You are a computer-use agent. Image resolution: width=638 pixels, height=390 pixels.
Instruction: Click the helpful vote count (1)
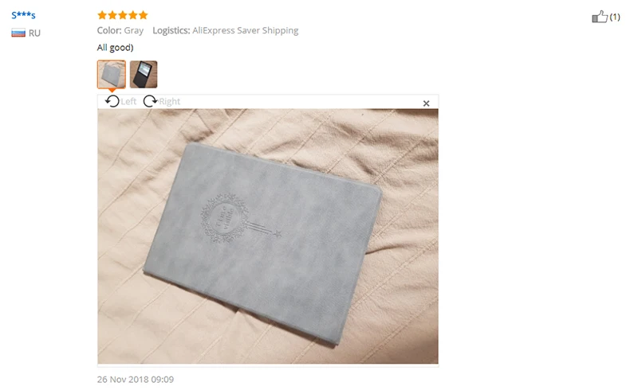click(x=615, y=17)
